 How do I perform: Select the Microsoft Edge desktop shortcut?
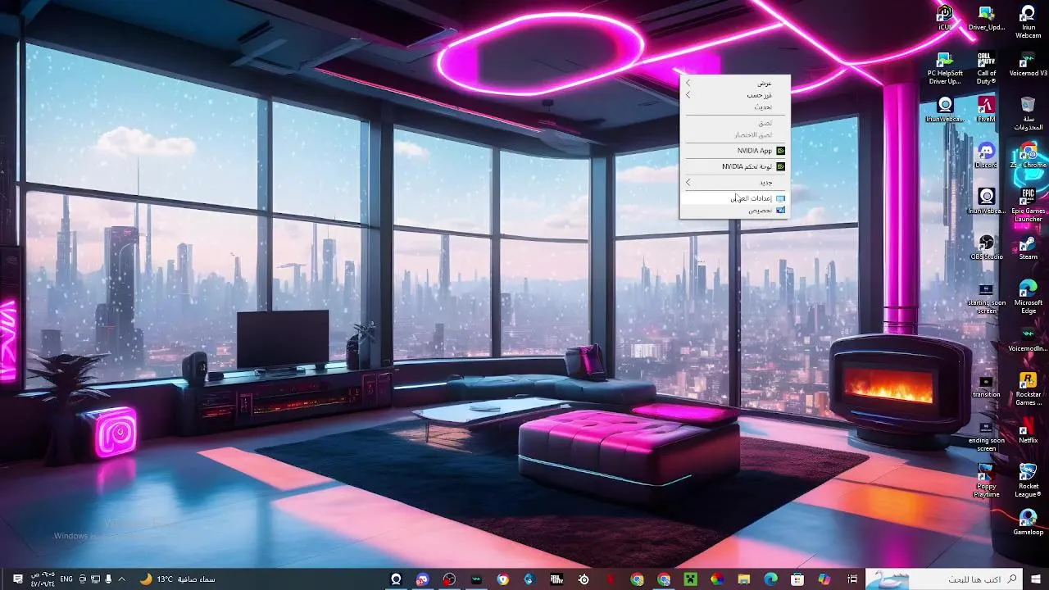coord(1028,297)
